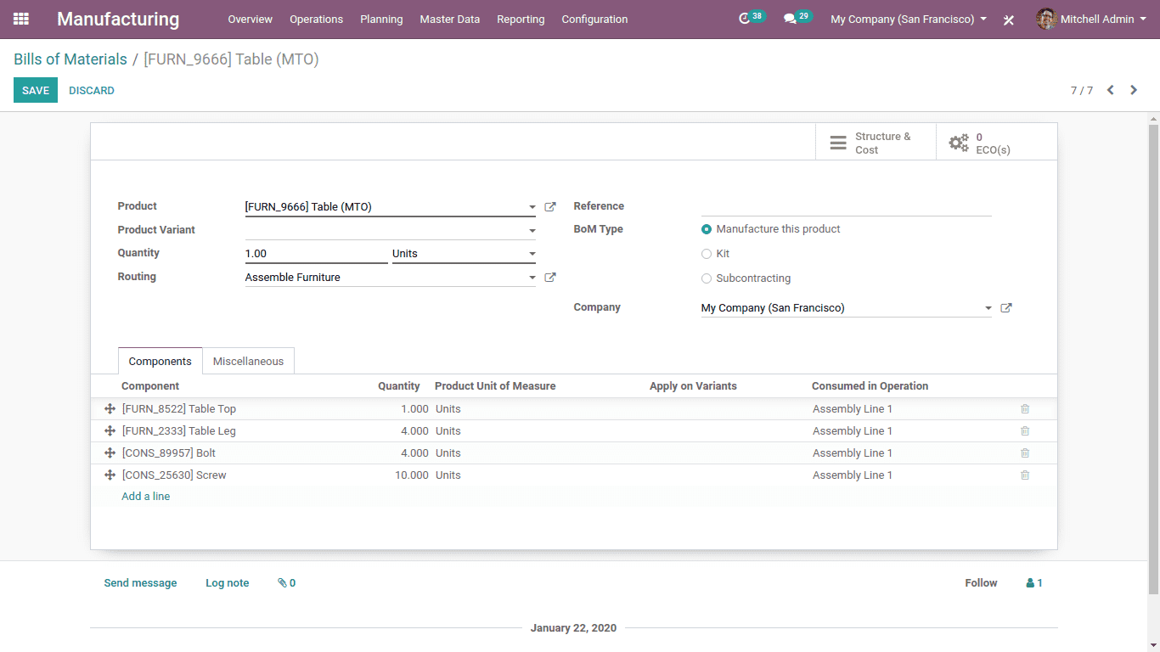The width and height of the screenshot is (1160, 652).
Task: Click Assembly Line 1 in Bolt row
Action: coord(853,452)
